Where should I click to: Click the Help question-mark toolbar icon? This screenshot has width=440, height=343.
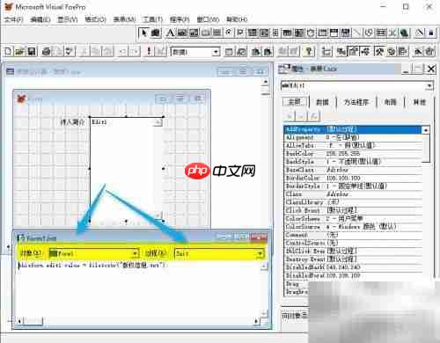coord(308,52)
